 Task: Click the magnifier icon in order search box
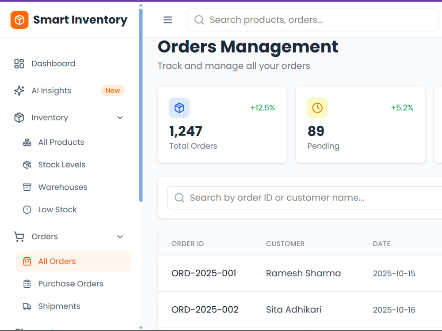[179, 198]
